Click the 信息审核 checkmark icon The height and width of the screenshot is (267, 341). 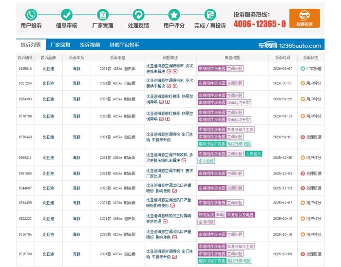click(x=67, y=14)
